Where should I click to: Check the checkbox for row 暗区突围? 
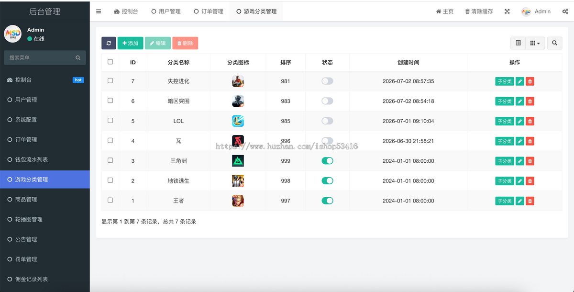[110, 101]
